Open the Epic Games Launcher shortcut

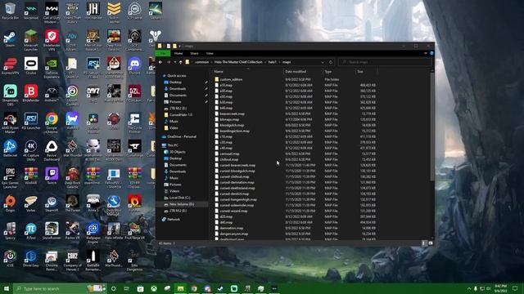(10, 178)
